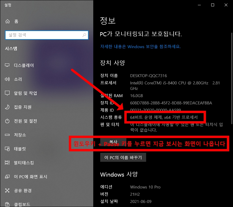Image resolution: width=233 pixels, height=207 pixels.
Task: Open the 공유 환경 section
Action: pyautogui.click(x=23, y=190)
